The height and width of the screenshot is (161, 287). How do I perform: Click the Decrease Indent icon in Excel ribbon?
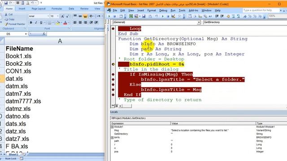91,22
